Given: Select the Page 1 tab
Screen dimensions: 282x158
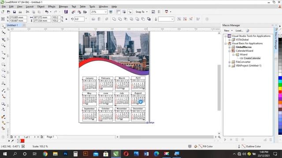Looking at the screenshot, I should click(50, 137).
